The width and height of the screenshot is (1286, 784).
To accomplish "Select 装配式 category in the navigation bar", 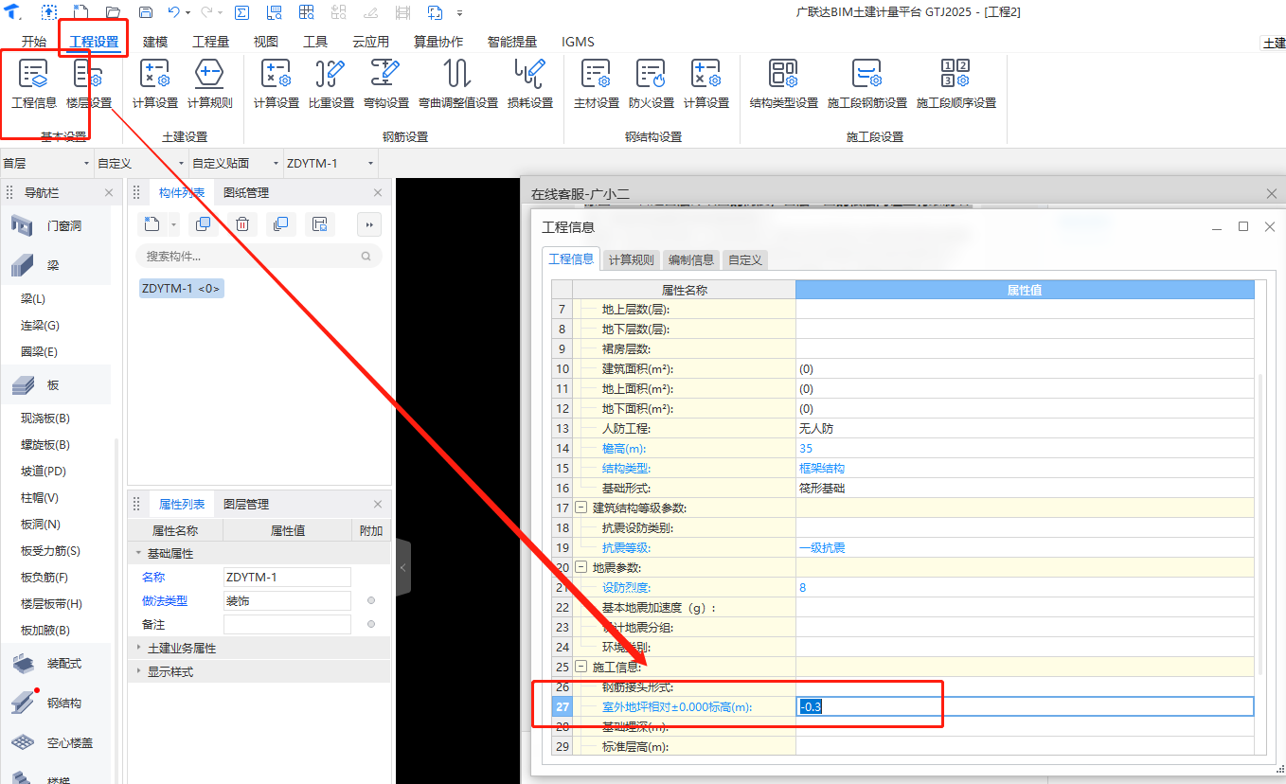I will [55, 664].
